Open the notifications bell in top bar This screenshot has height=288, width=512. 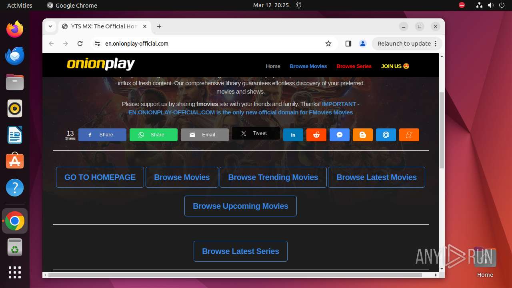299,5
